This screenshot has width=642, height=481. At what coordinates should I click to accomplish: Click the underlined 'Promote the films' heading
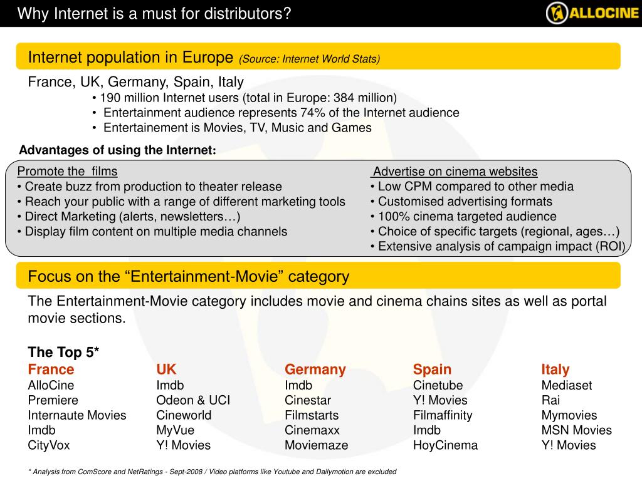[68, 171]
